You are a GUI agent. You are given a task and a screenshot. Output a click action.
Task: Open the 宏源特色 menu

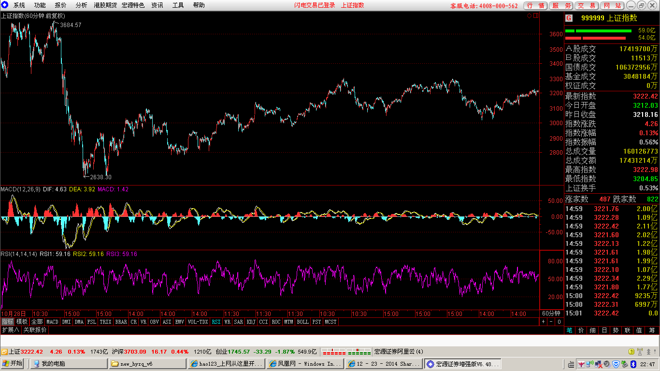pos(133,5)
